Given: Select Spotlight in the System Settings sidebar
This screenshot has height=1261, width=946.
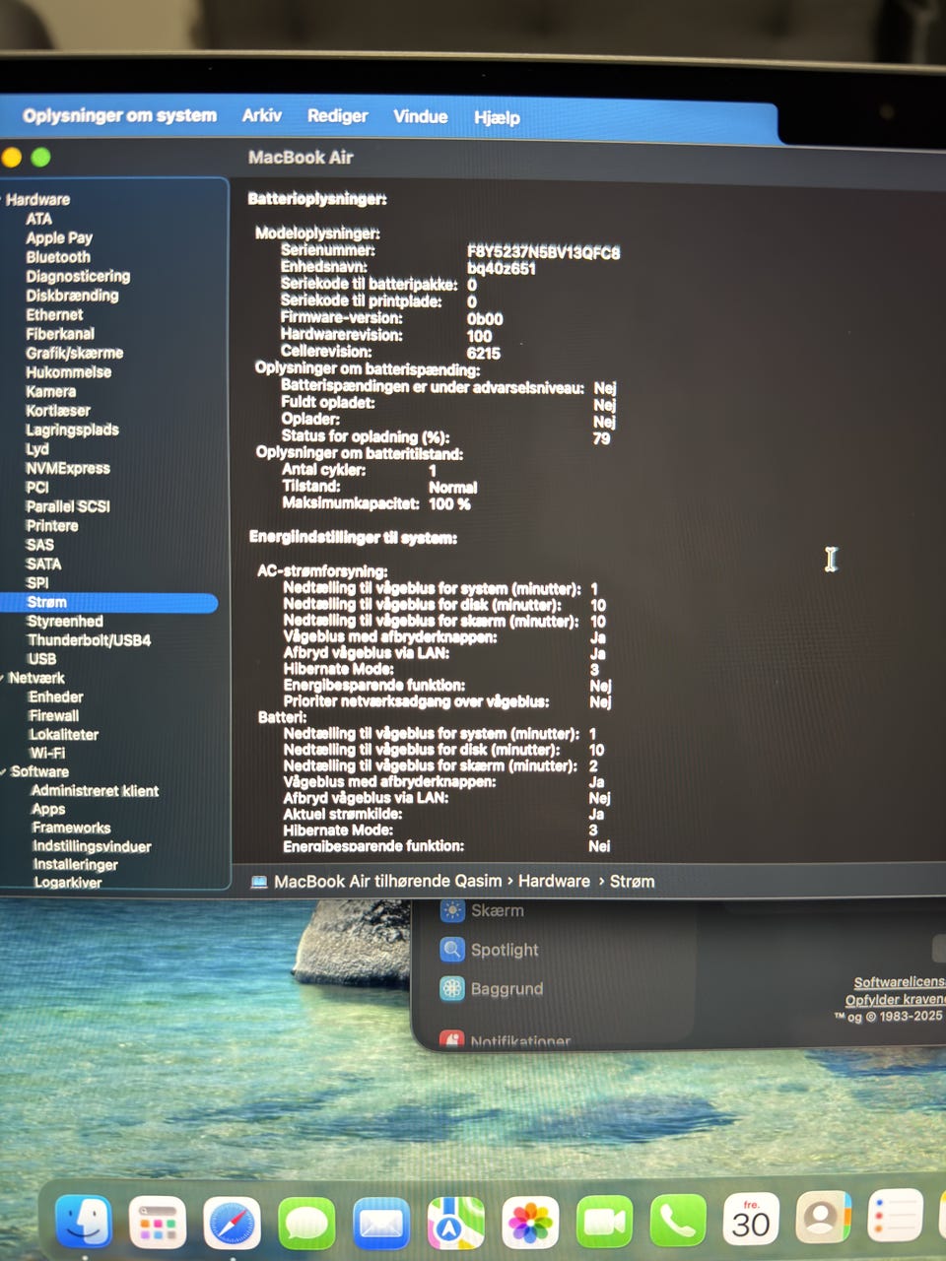Looking at the screenshot, I should click(x=505, y=950).
